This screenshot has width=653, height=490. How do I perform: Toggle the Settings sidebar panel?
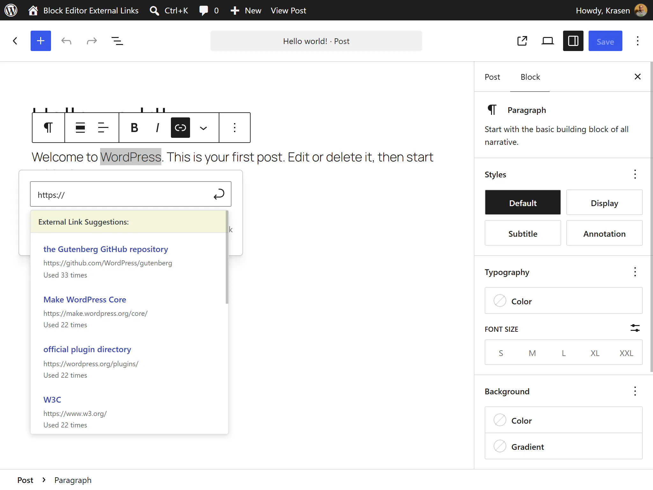573,41
